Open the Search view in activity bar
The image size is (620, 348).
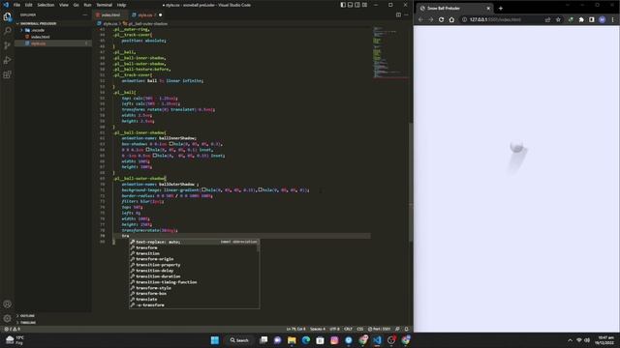coord(7,31)
